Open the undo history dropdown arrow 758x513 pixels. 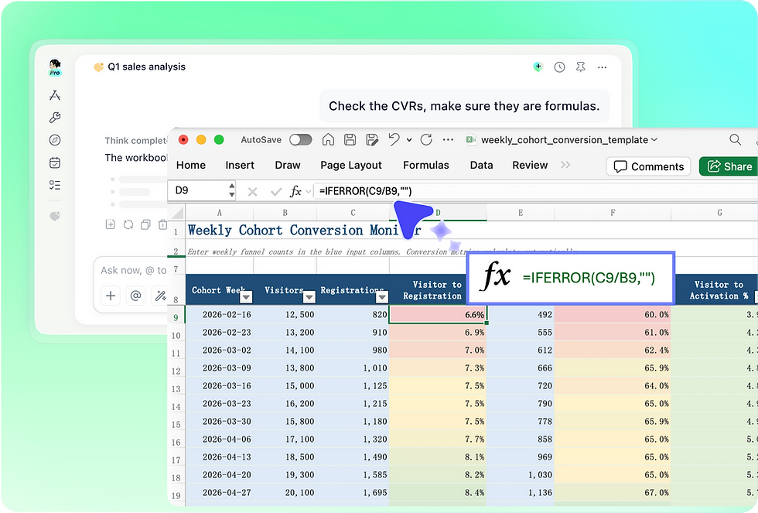pyautogui.click(x=409, y=140)
